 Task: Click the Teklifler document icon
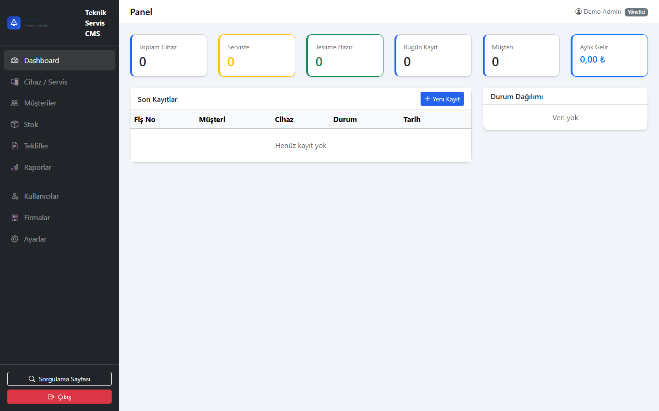coord(15,146)
